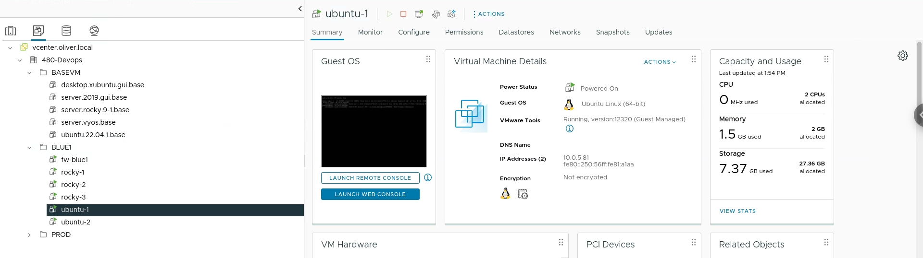Image resolution: width=923 pixels, height=258 pixels.
Task: Collapse the BASEVM folder
Action: [x=29, y=72]
